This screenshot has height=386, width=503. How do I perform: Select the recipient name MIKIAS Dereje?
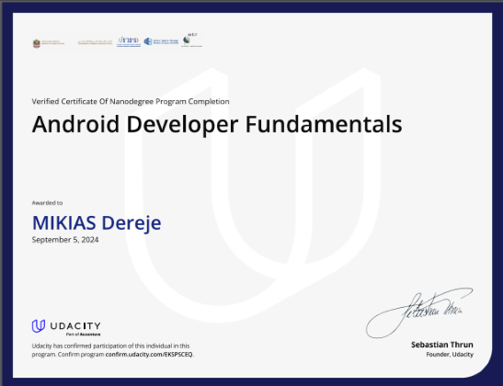97,222
